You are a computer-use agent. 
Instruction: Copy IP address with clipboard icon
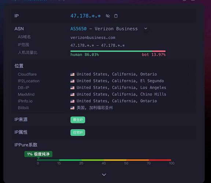[x=116, y=16]
